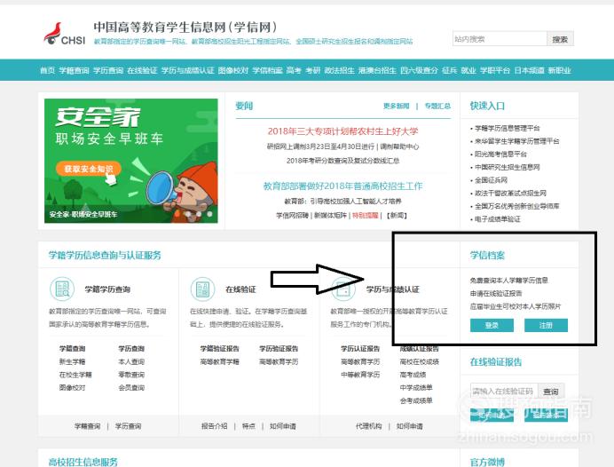Open 四六级查分 in the navigation bar
Viewport: 614px width, 467px height.
pos(419,70)
